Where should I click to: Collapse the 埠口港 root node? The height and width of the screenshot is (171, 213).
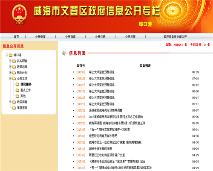[x=7, y=55]
